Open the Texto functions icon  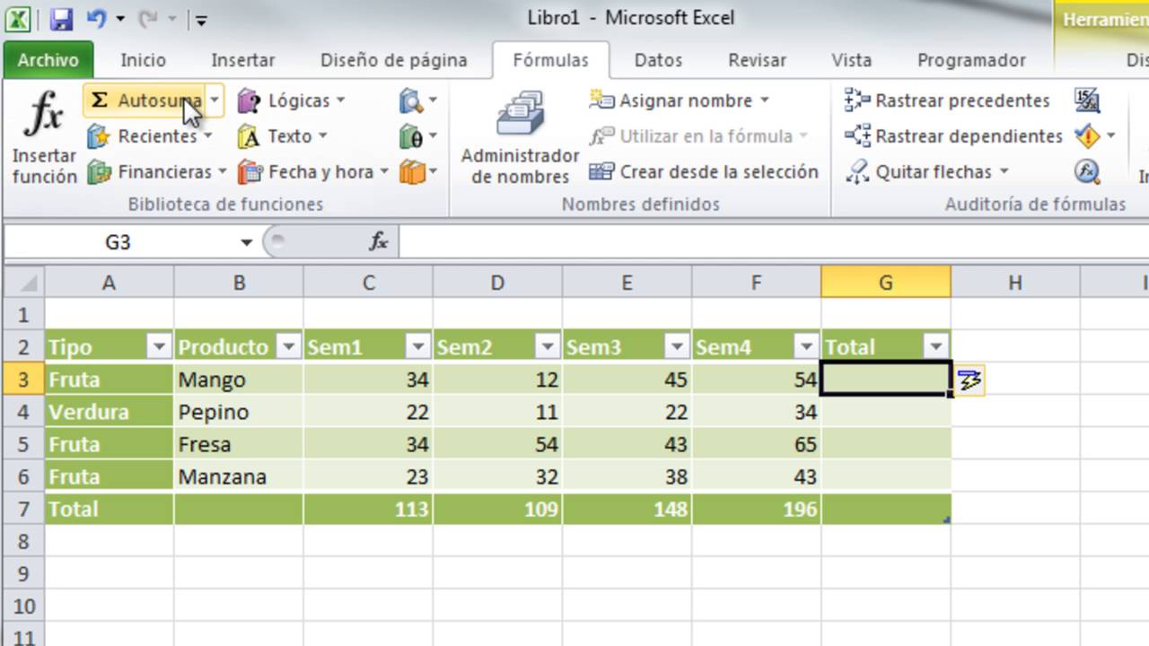(250, 136)
